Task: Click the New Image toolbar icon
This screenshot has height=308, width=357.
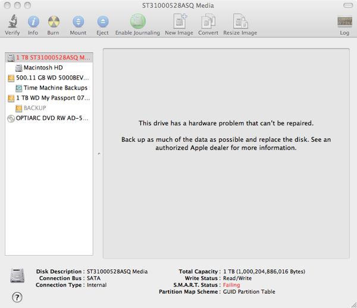Action: click(x=180, y=21)
